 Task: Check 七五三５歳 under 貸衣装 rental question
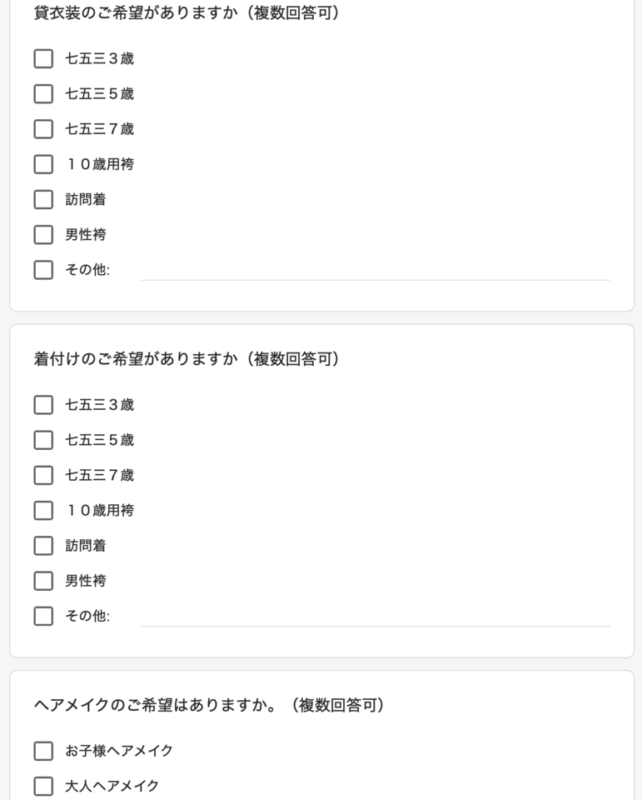pos(43,94)
